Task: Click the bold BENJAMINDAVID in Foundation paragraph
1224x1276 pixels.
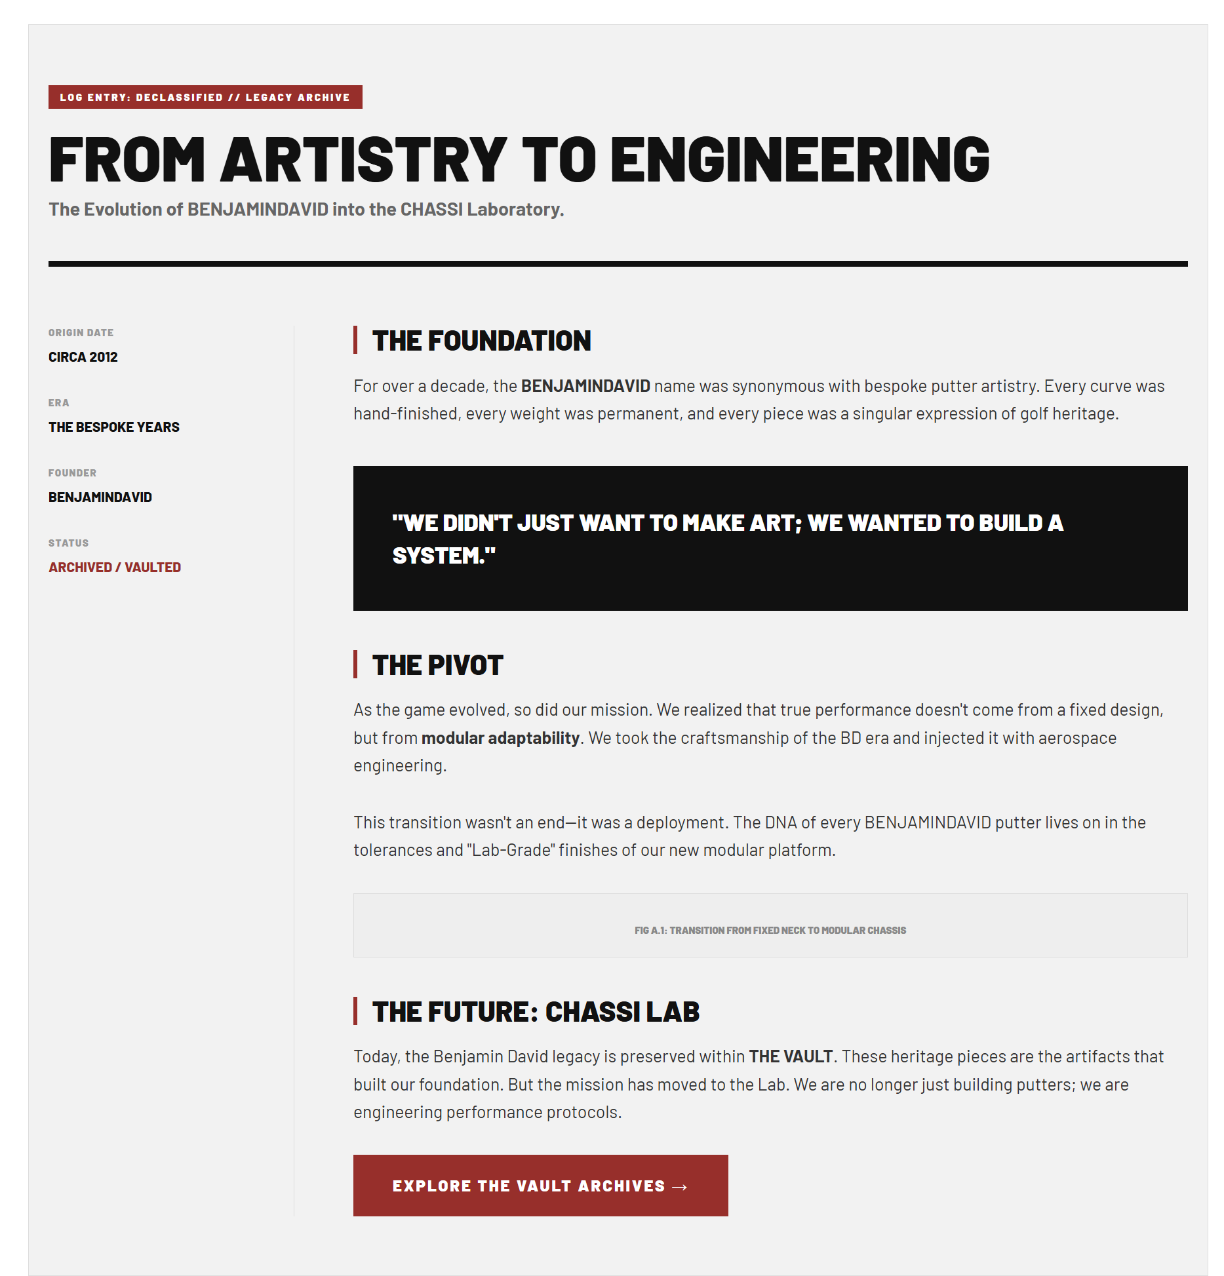Action: [585, 386]
